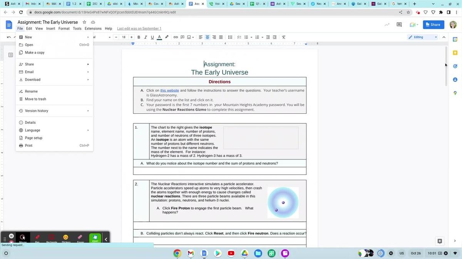Viewport: 462px width, 259px height.
Task: Click the increase indent icon
Action: (x=275, y=37)
